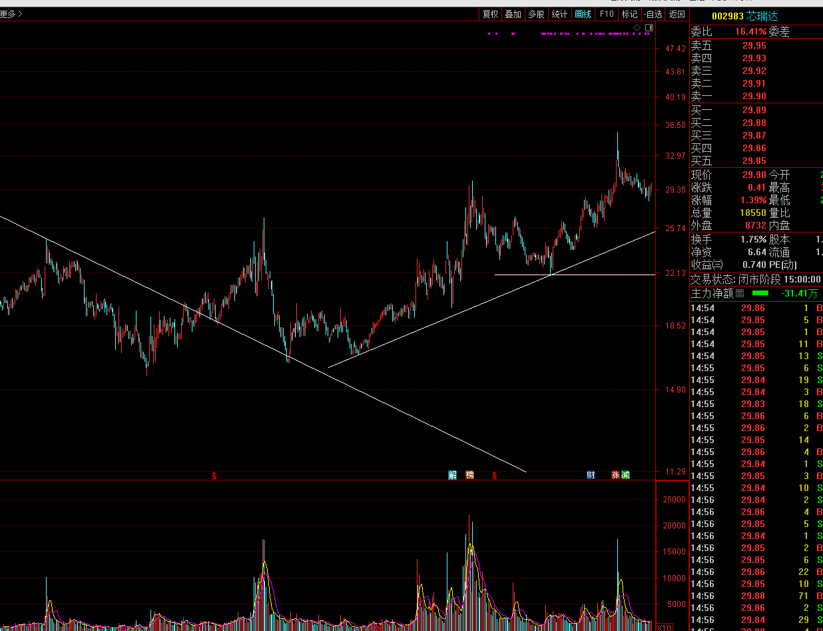Click the green 主力净额 flow bar
Viewport: 823px width, 631px height.
[760, 293]
